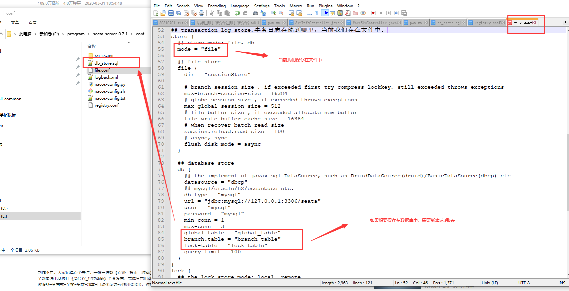The width and height of the screenshot is (569, 291).
Task: Click the Copy icon in toolbar
Action: [220, 13]
